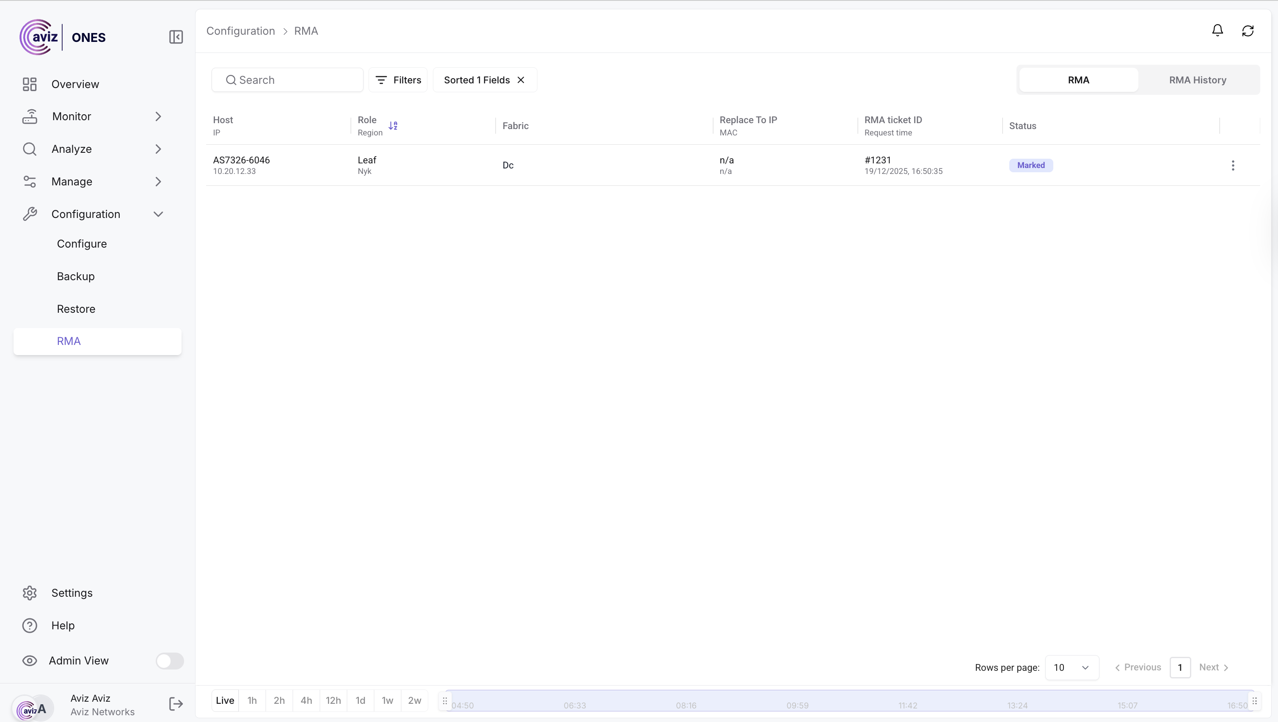Open Settings gear in sidebar
This screenshot has height=722, width=1278.
30,592
